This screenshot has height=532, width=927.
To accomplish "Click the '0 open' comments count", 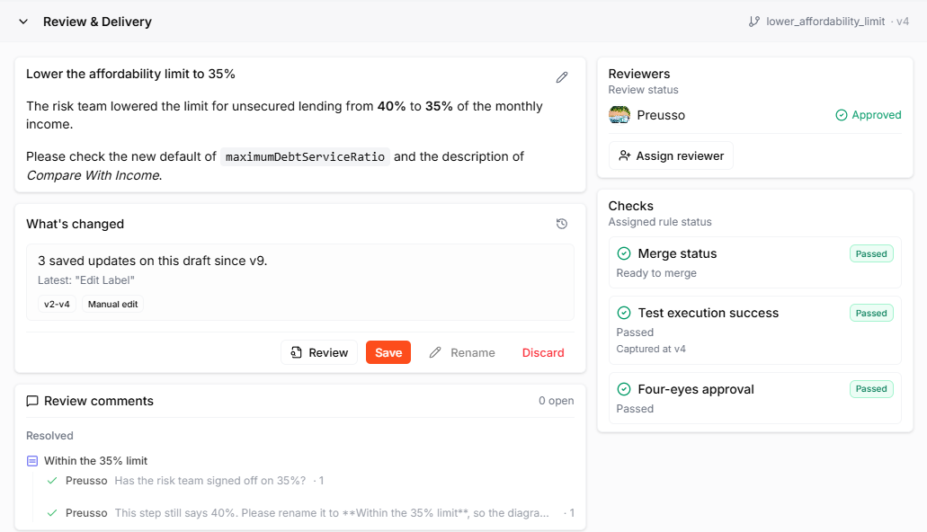I will click(x=556, y=401).
